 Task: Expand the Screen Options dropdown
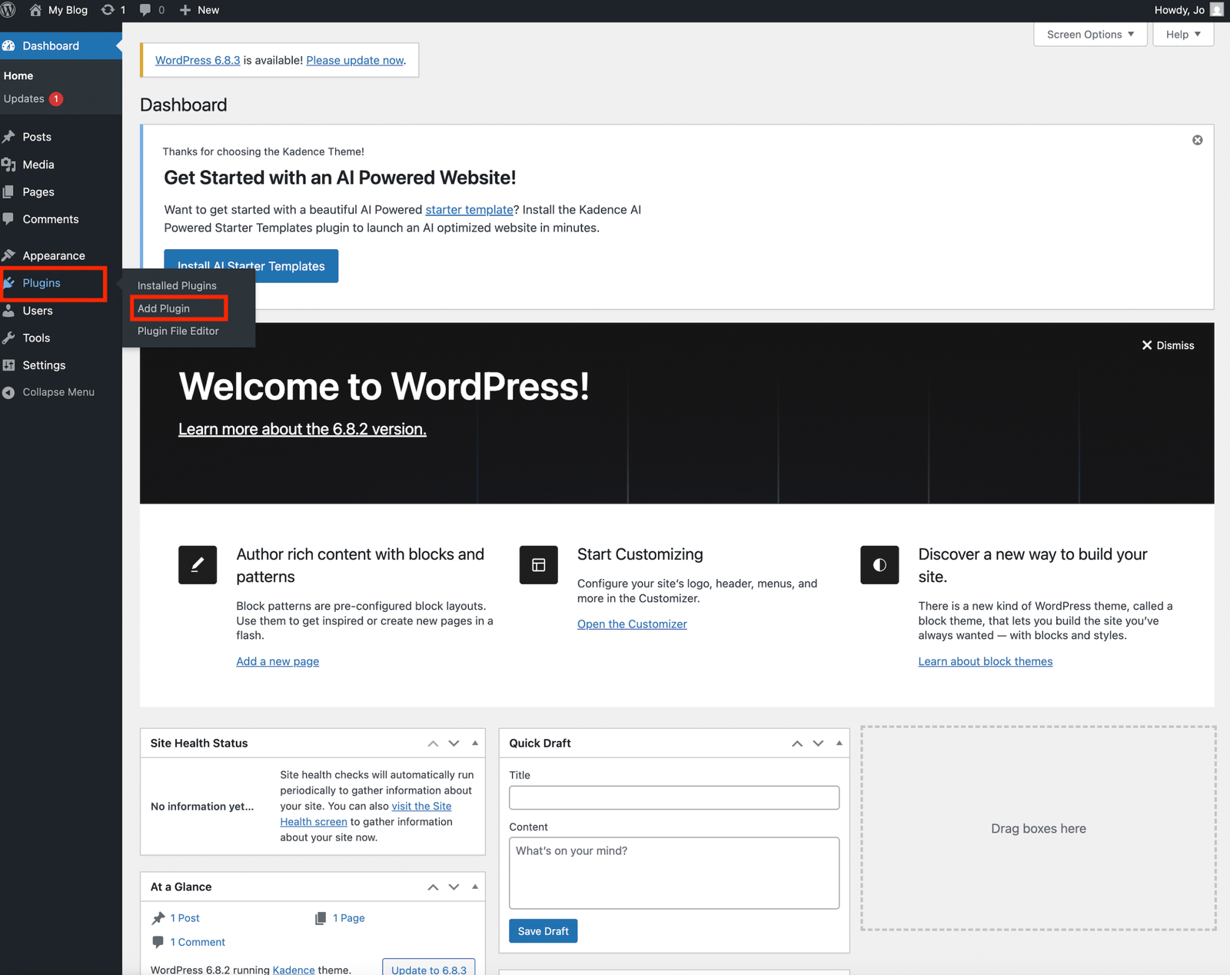(1089, 35)
